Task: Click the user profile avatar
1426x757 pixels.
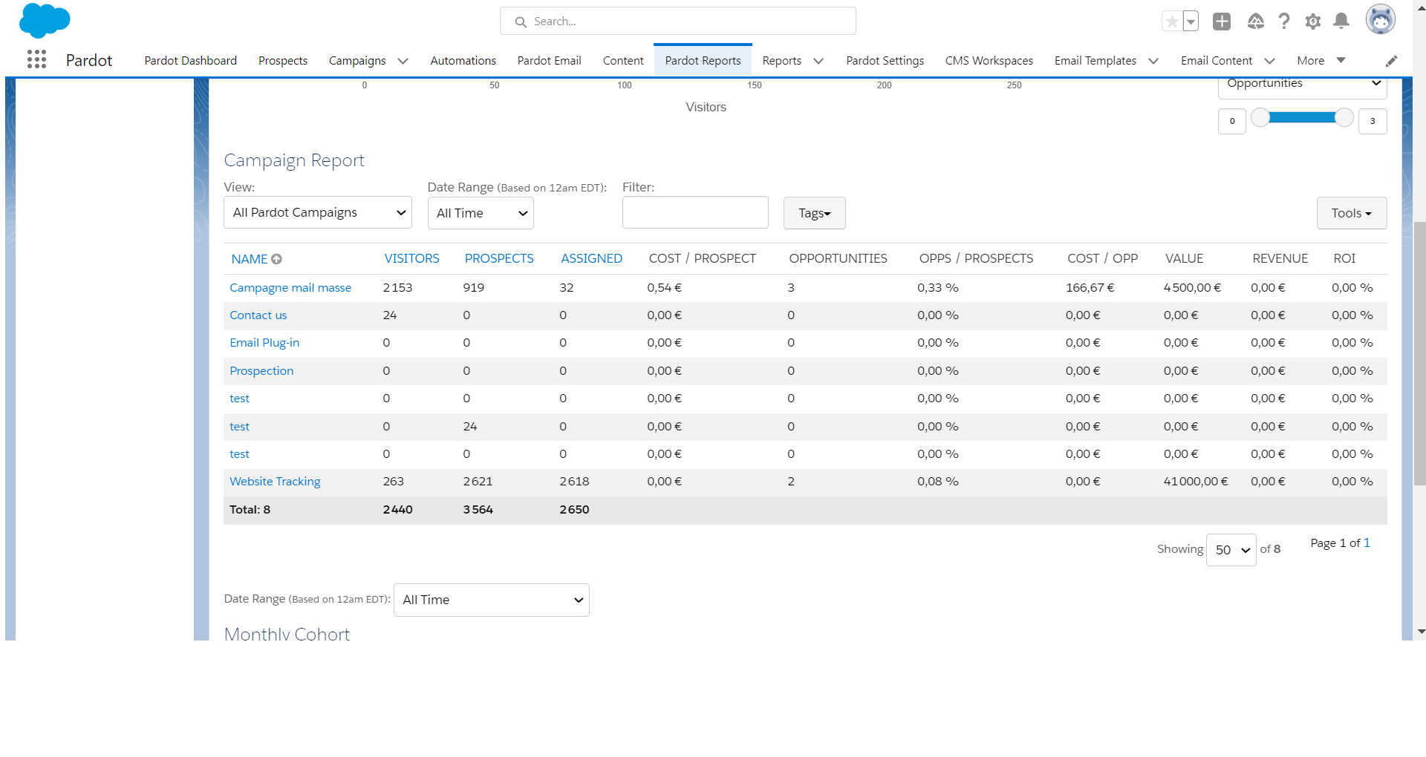Action: (1380, 20)
